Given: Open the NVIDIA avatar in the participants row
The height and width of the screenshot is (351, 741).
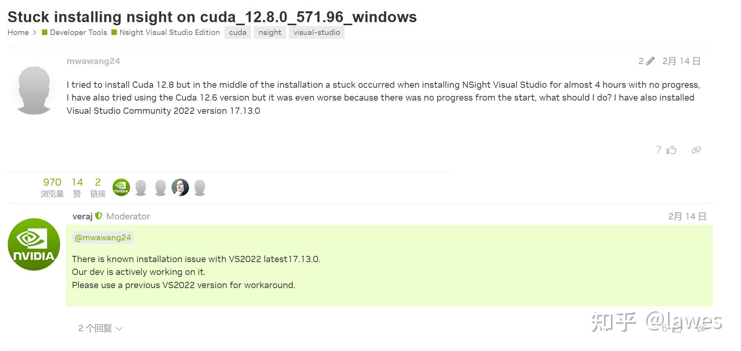Looking at the screenshot, I should (x=121, y=187).
